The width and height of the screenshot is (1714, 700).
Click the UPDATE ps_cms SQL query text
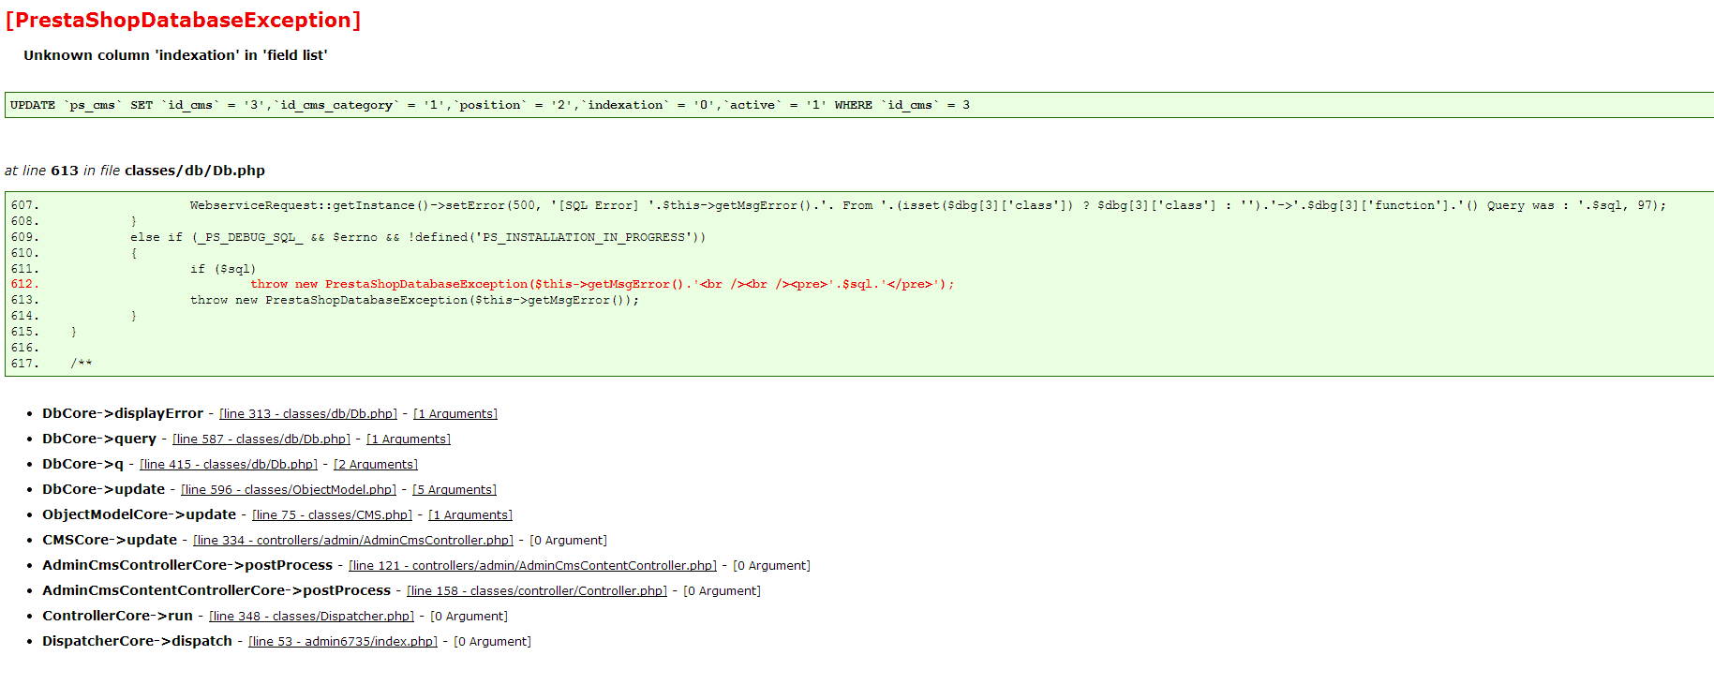click(x=490, y=105)
